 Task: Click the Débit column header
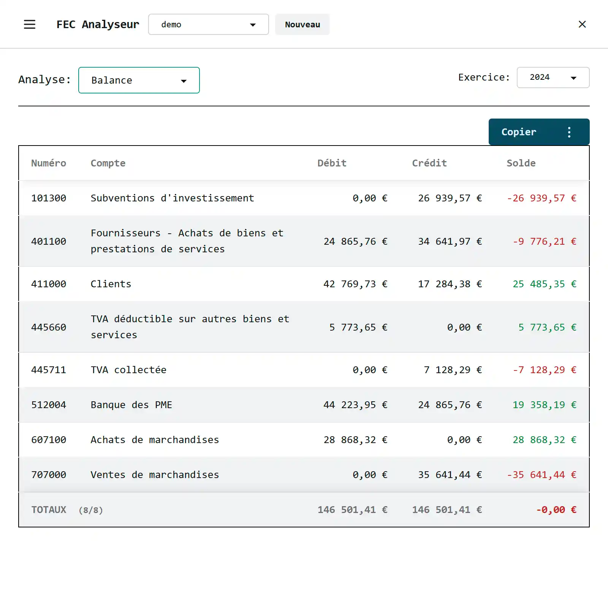[332, 163]
